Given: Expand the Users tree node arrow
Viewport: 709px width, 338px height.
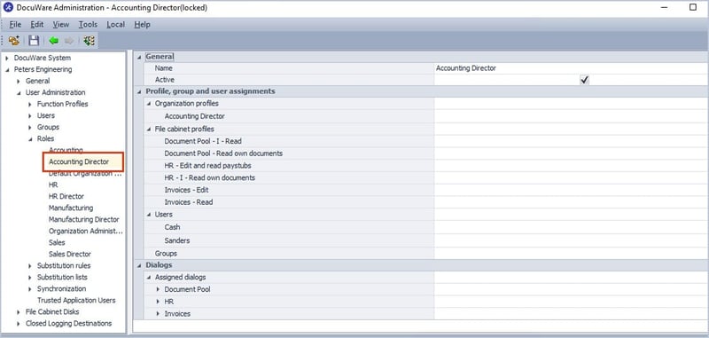Looking at the screenshot, I should pos(30,116).
